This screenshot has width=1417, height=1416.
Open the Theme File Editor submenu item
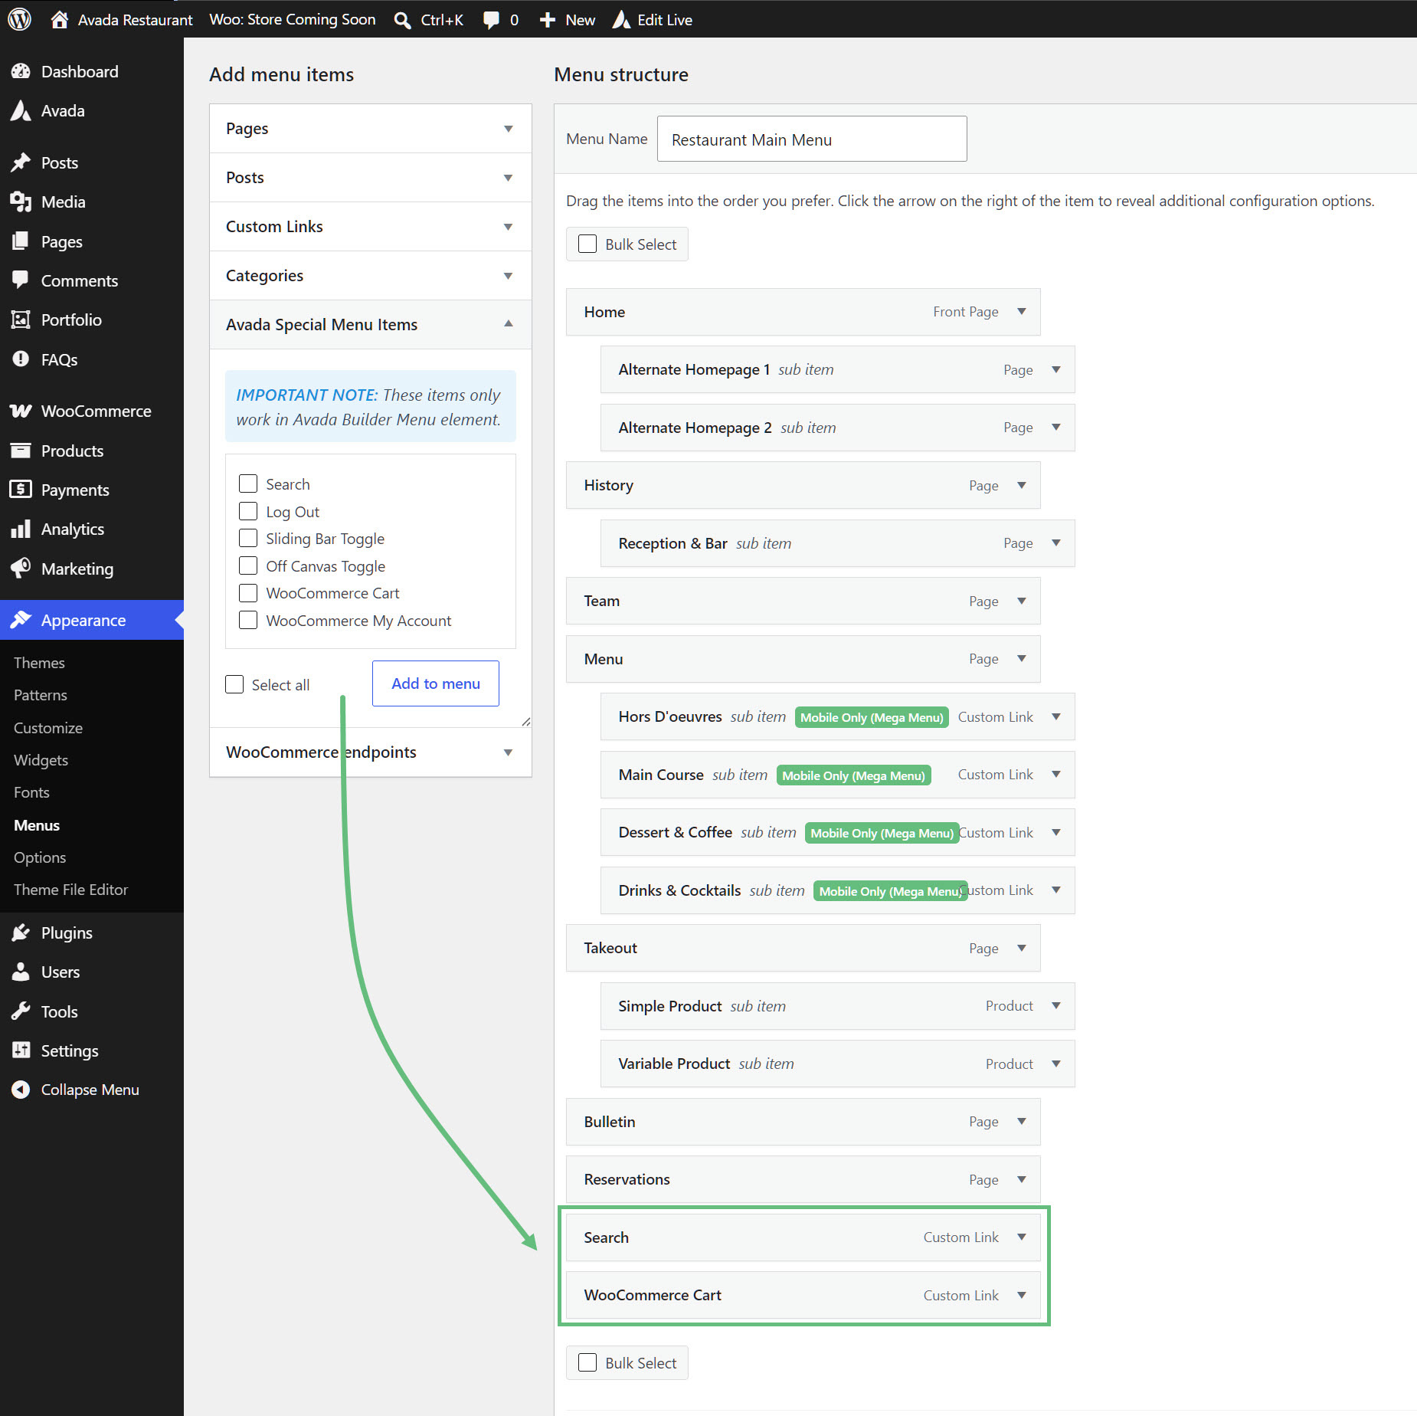pyautogui.click(x=70, y=890)
